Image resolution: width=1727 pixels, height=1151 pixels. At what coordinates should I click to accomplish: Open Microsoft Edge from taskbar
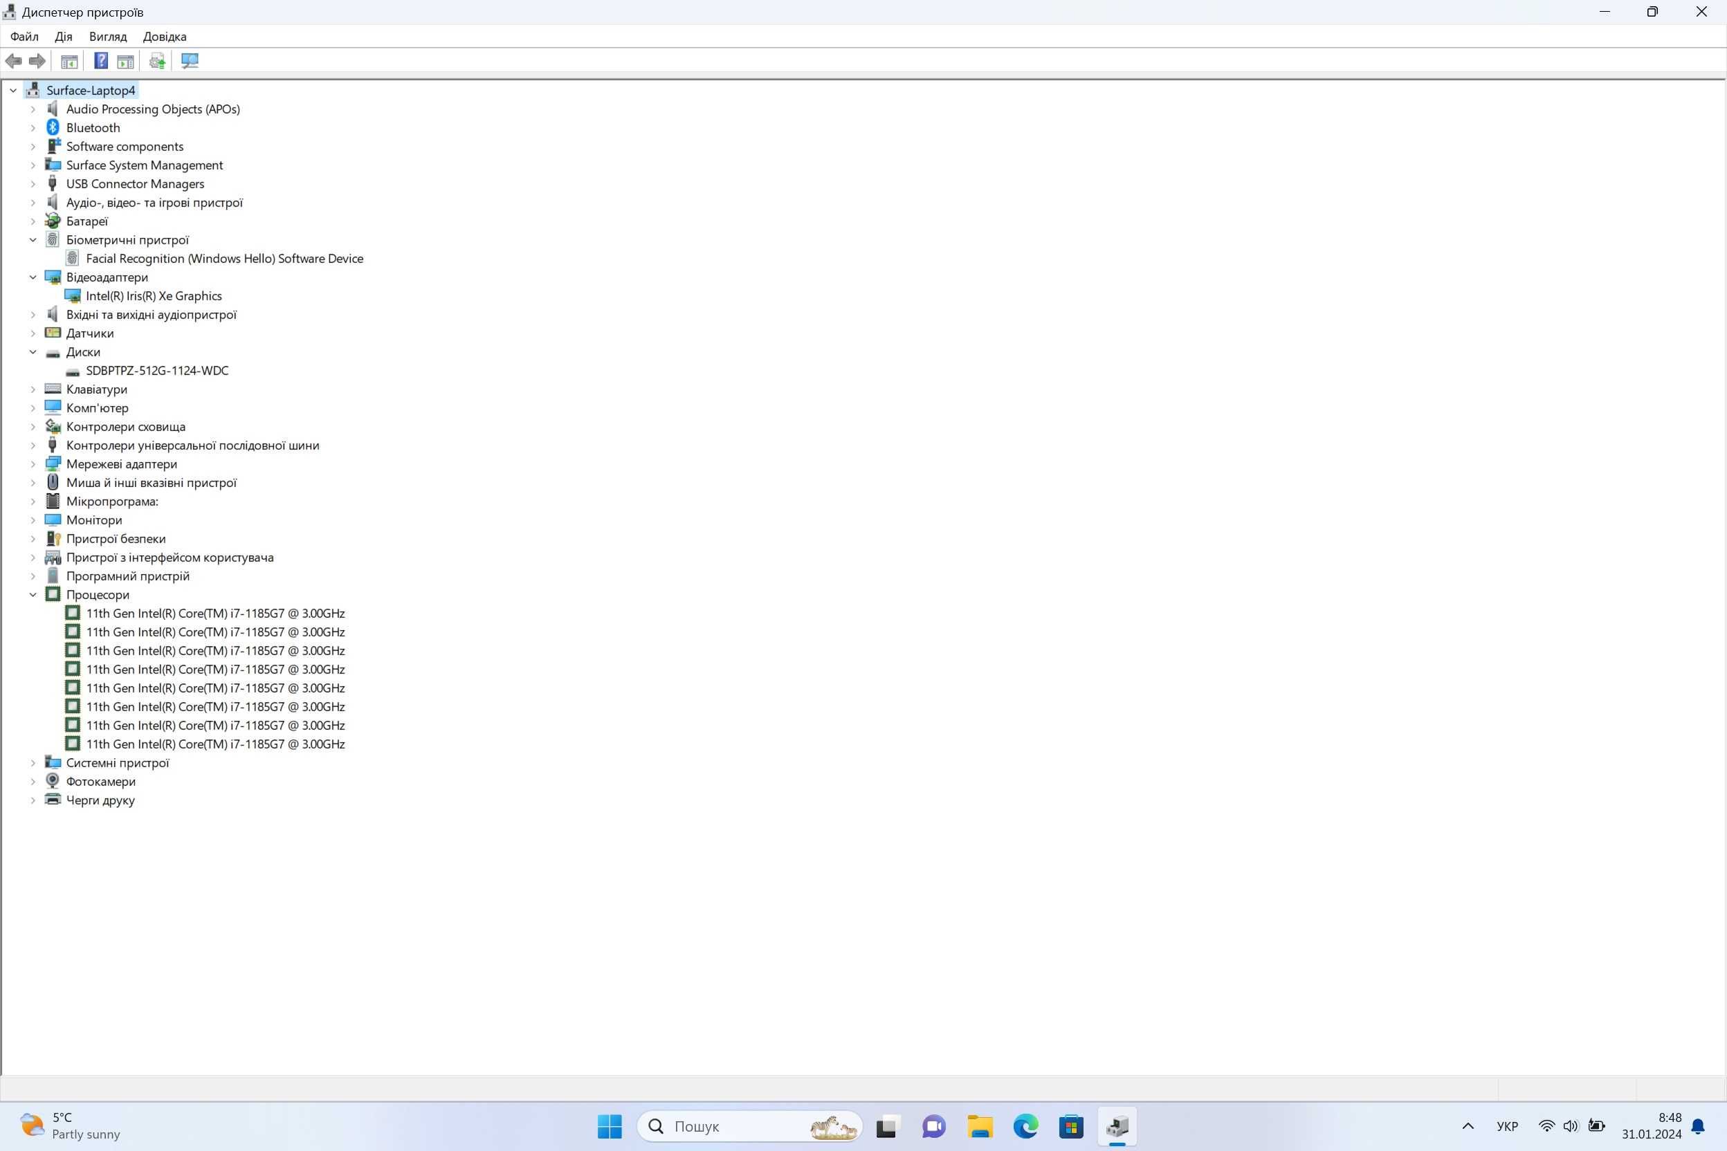click(x=1026, y=1126)
